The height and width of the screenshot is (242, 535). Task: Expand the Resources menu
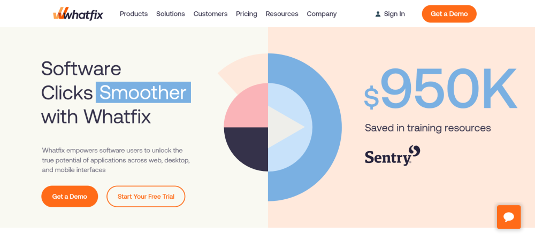click(282, 14)
